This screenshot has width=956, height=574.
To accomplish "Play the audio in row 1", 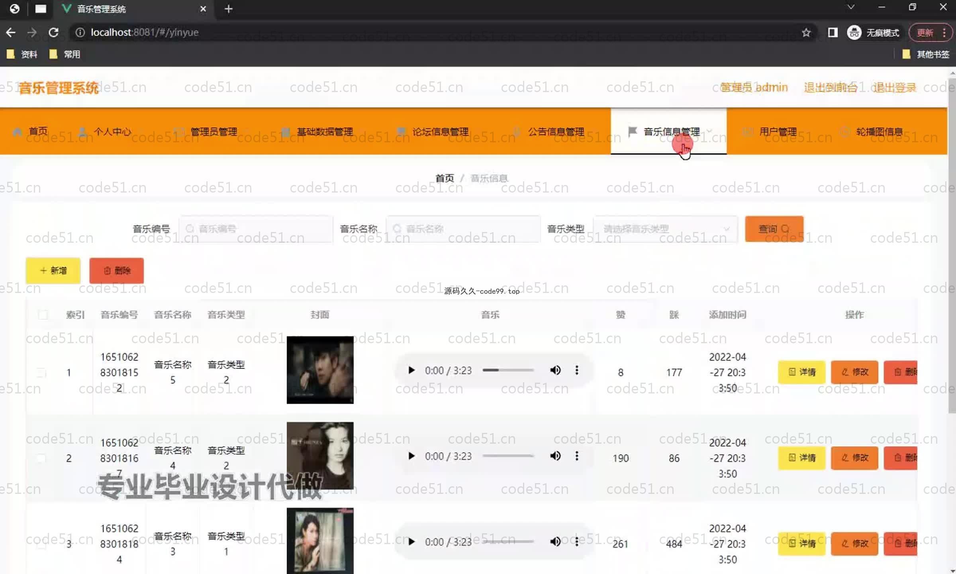I will pyautogui.click(x=411, y=370).
